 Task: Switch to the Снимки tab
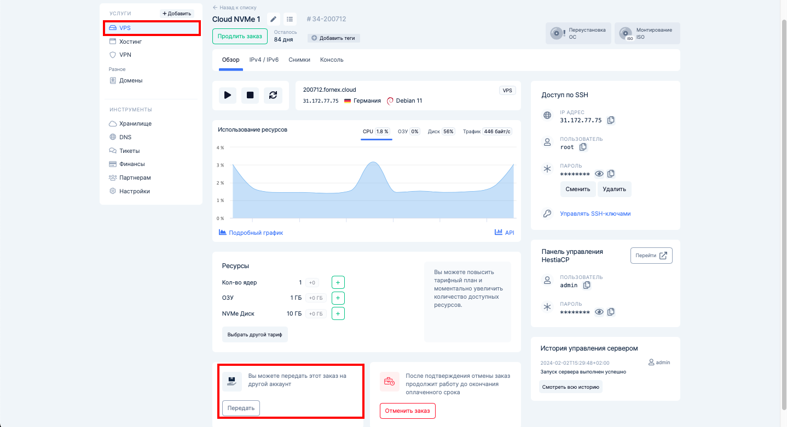click(x=299, y=60)
